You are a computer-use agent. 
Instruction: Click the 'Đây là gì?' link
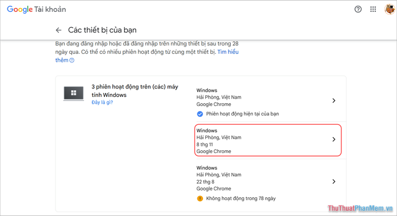tap(102, 102)
